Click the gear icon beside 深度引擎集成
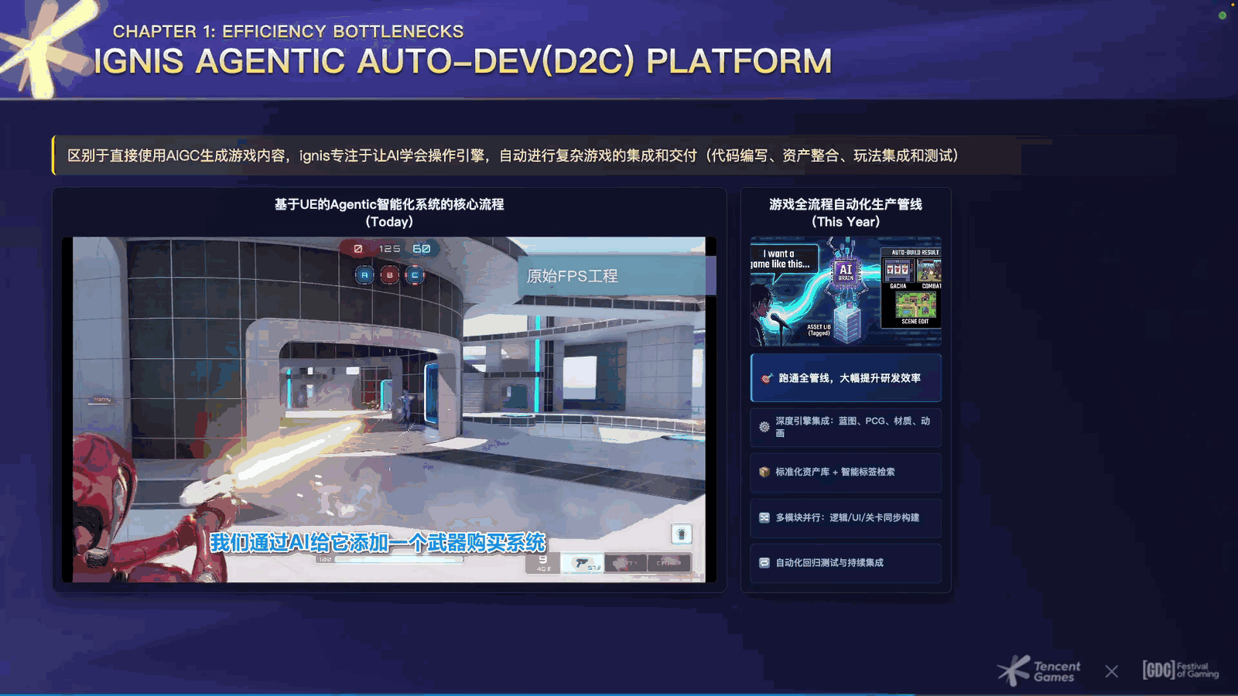Viewport: 1238px width, 696px height. 764,427
